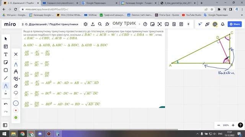Select the Shape rectangle tool
This screenshot has width=245, height=137.
pos(6,70)
